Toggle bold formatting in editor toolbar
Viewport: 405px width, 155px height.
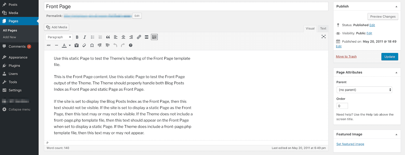click(x=77, y=37)
